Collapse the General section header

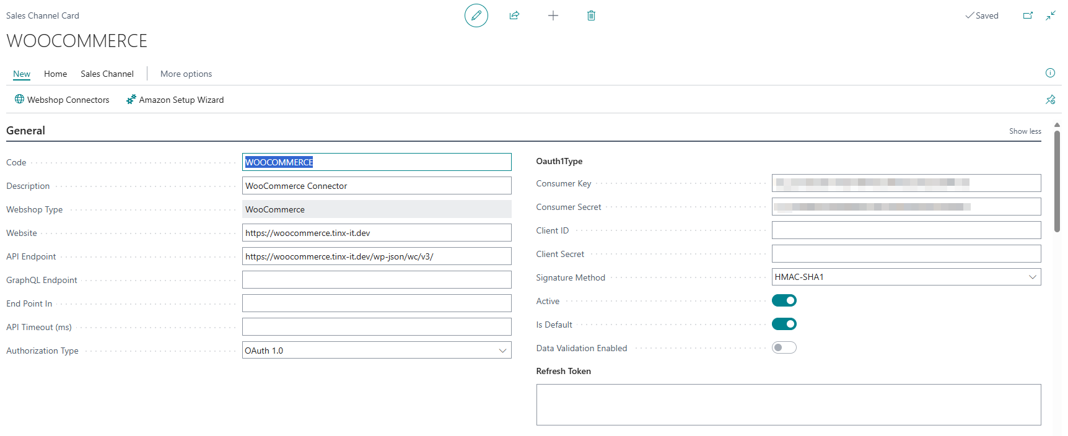click(25, 131)
